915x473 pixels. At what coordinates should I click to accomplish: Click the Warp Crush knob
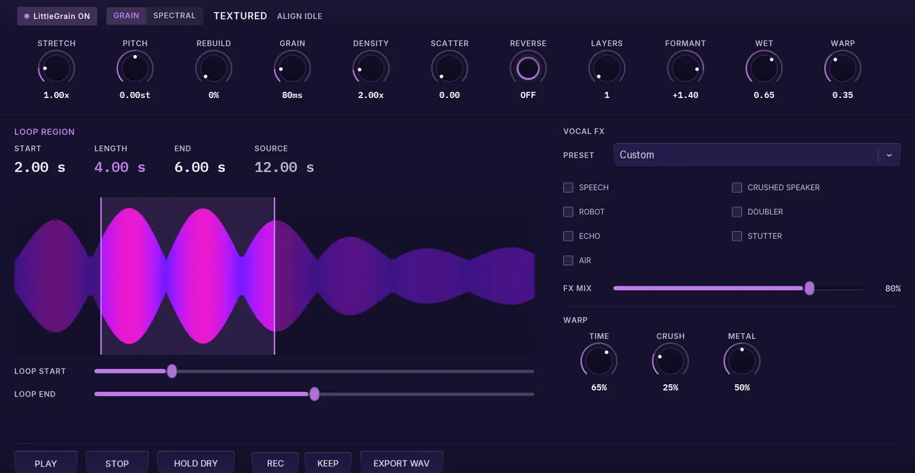[671, 361]
